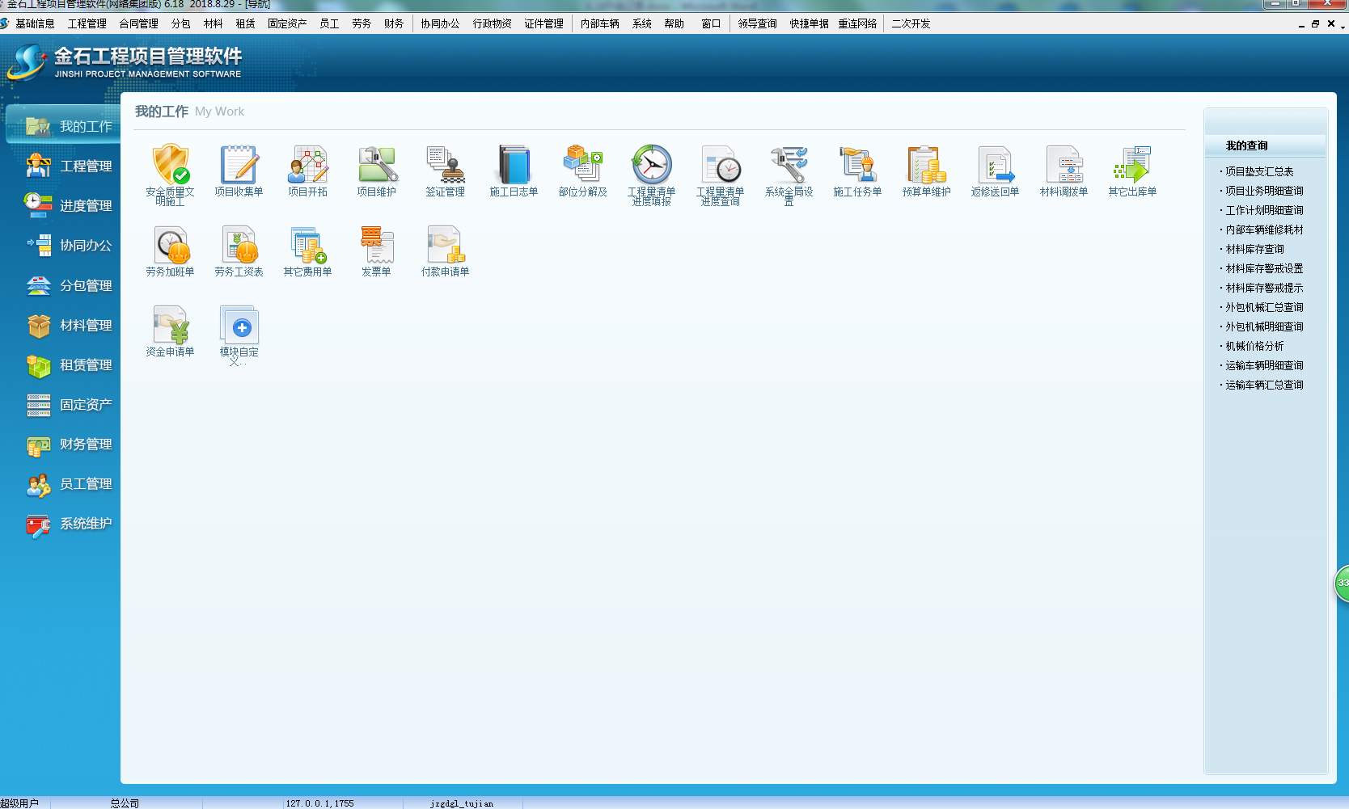Screen dimensions: 1349x809
Task: Open the 预算单维护 clipboard icon
Action: [x=927, y=165]
